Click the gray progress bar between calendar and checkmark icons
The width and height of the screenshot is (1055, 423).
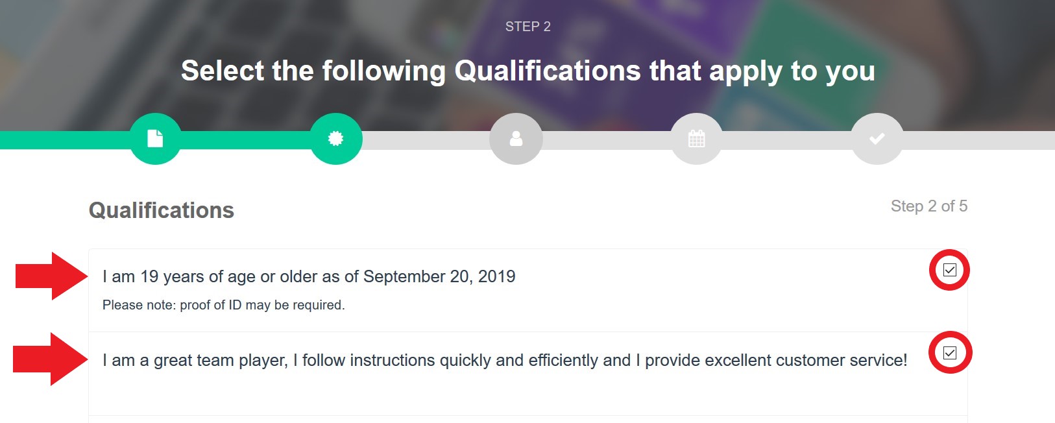coord(786,140)
